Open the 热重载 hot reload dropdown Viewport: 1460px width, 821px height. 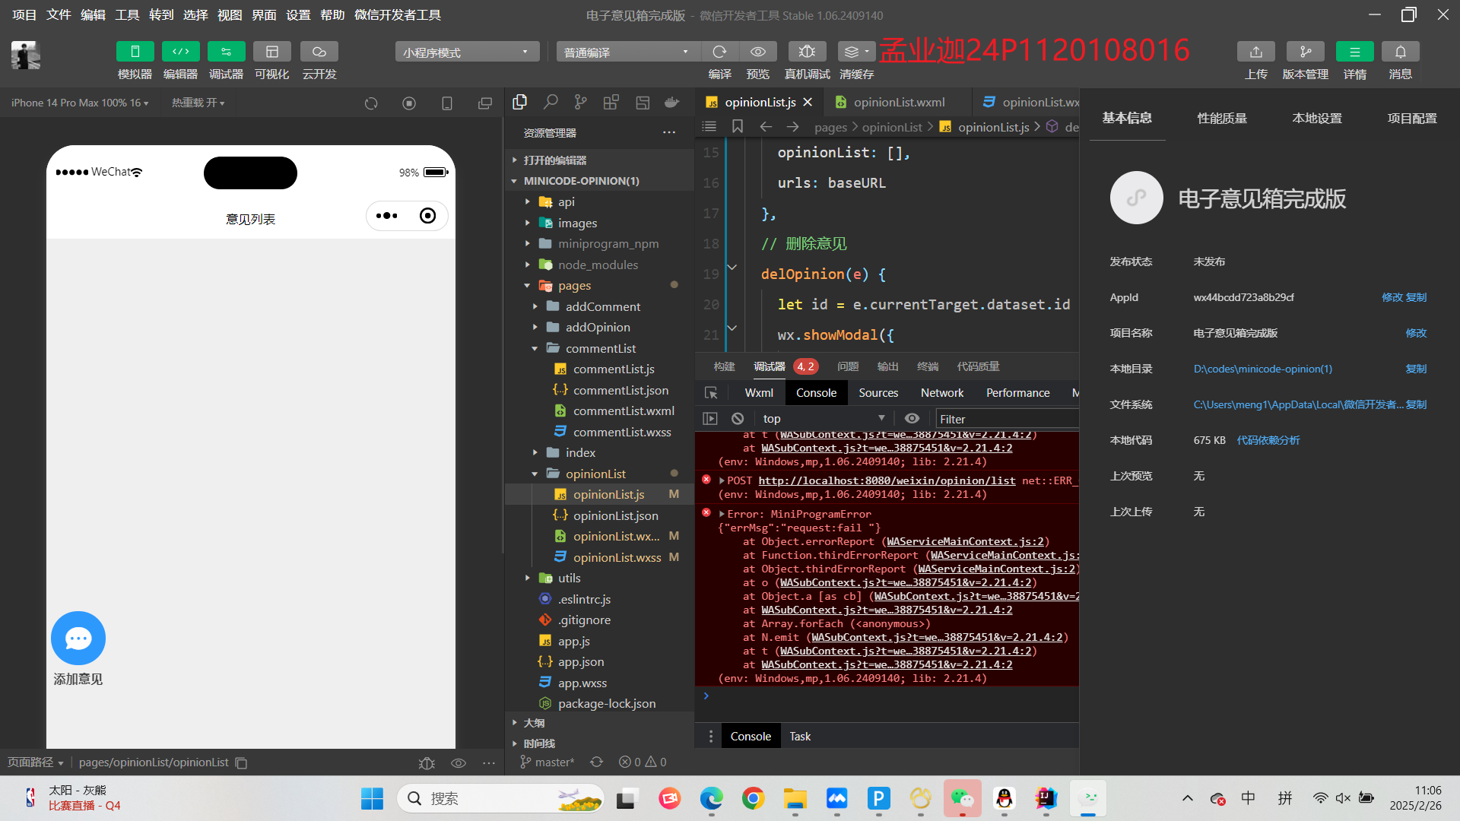pos(198,103)
